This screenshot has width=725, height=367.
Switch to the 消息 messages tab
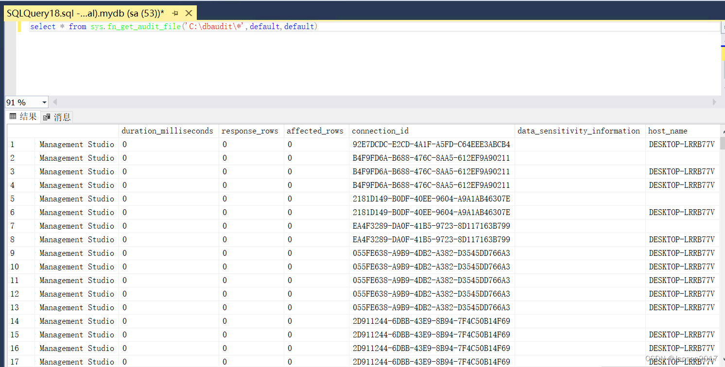coord(57,117)
